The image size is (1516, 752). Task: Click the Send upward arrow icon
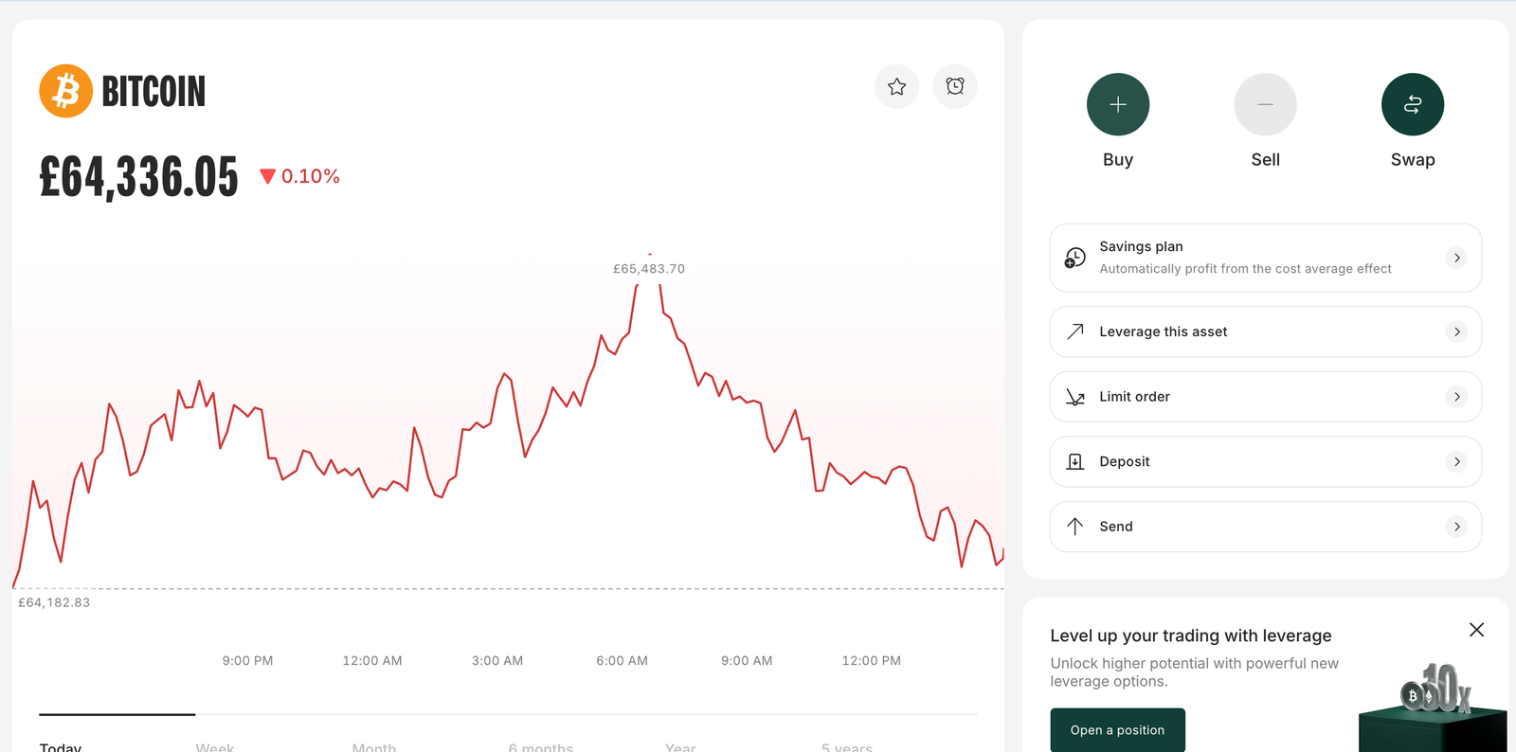[1074, 527]
